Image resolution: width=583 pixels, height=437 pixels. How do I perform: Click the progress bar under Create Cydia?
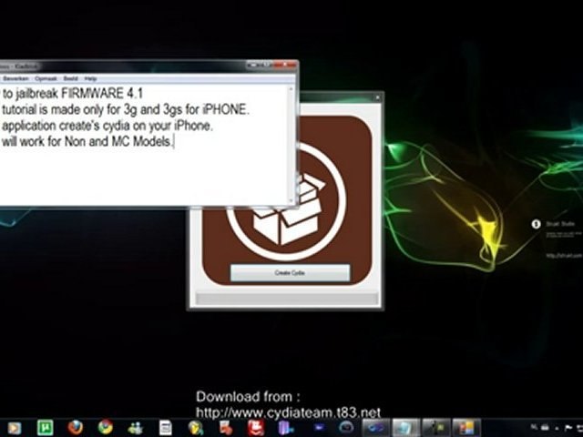coord(287,299)
